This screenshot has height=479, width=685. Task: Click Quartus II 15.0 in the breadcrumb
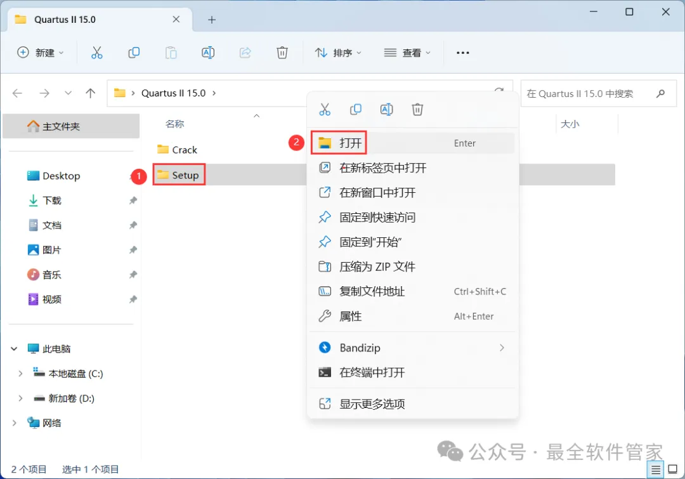point(173,93)
